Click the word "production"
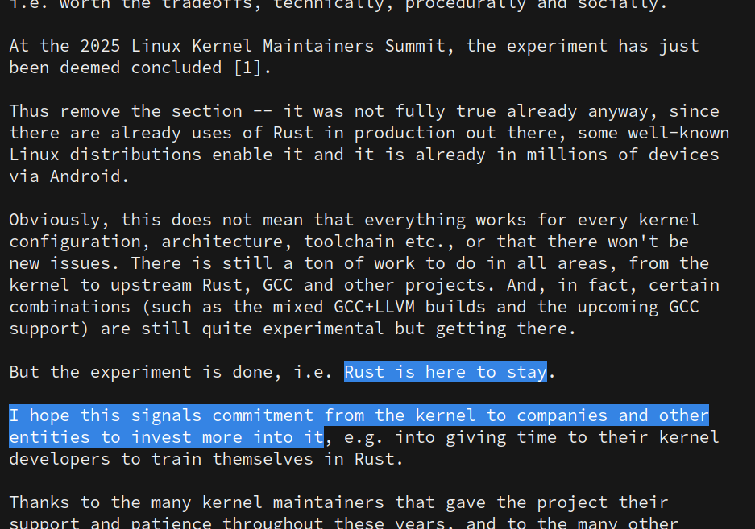 [404, 133]
